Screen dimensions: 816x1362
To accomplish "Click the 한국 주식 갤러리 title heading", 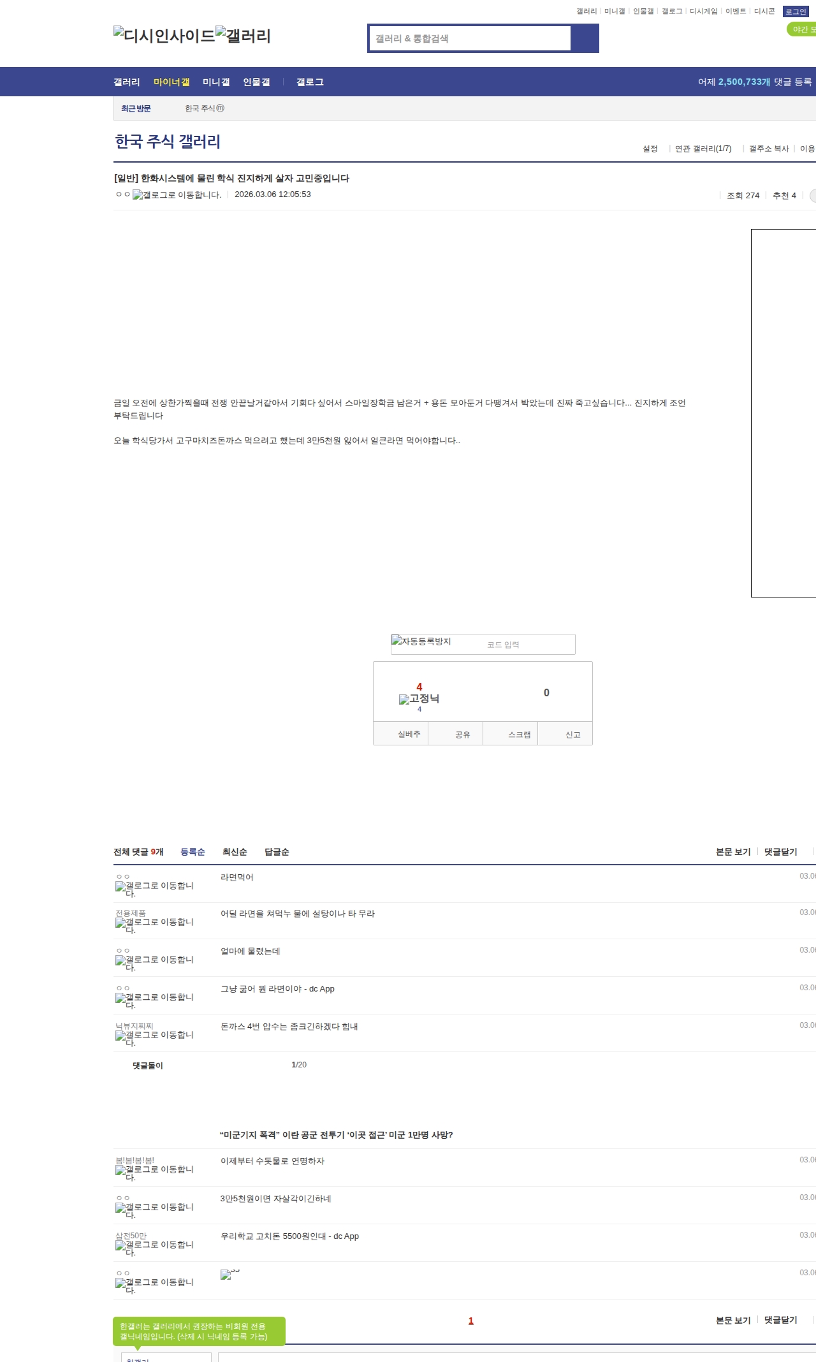I will pyautogui.click(x=168, y=142).
